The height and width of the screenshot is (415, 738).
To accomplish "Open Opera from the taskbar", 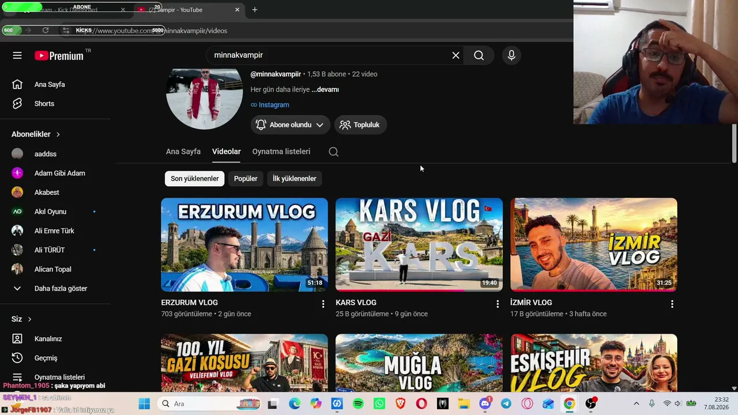I will coord(421,403).
